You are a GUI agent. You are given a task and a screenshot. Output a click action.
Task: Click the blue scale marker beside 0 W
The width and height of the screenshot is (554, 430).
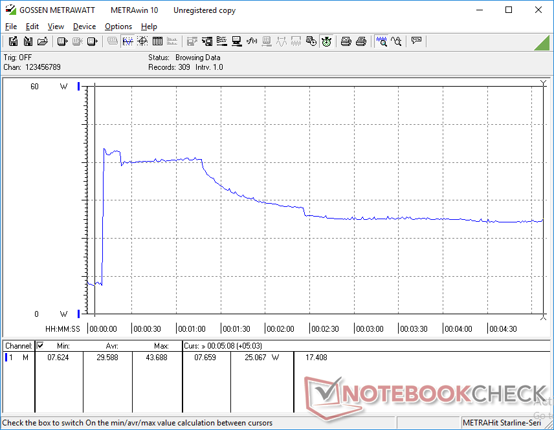(x=79, y=314)
